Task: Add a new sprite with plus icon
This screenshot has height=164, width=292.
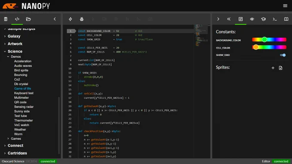Action: (273, 68)
